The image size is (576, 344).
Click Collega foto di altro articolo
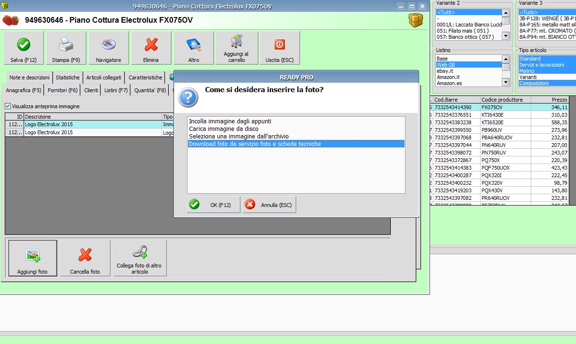(140, 258)
